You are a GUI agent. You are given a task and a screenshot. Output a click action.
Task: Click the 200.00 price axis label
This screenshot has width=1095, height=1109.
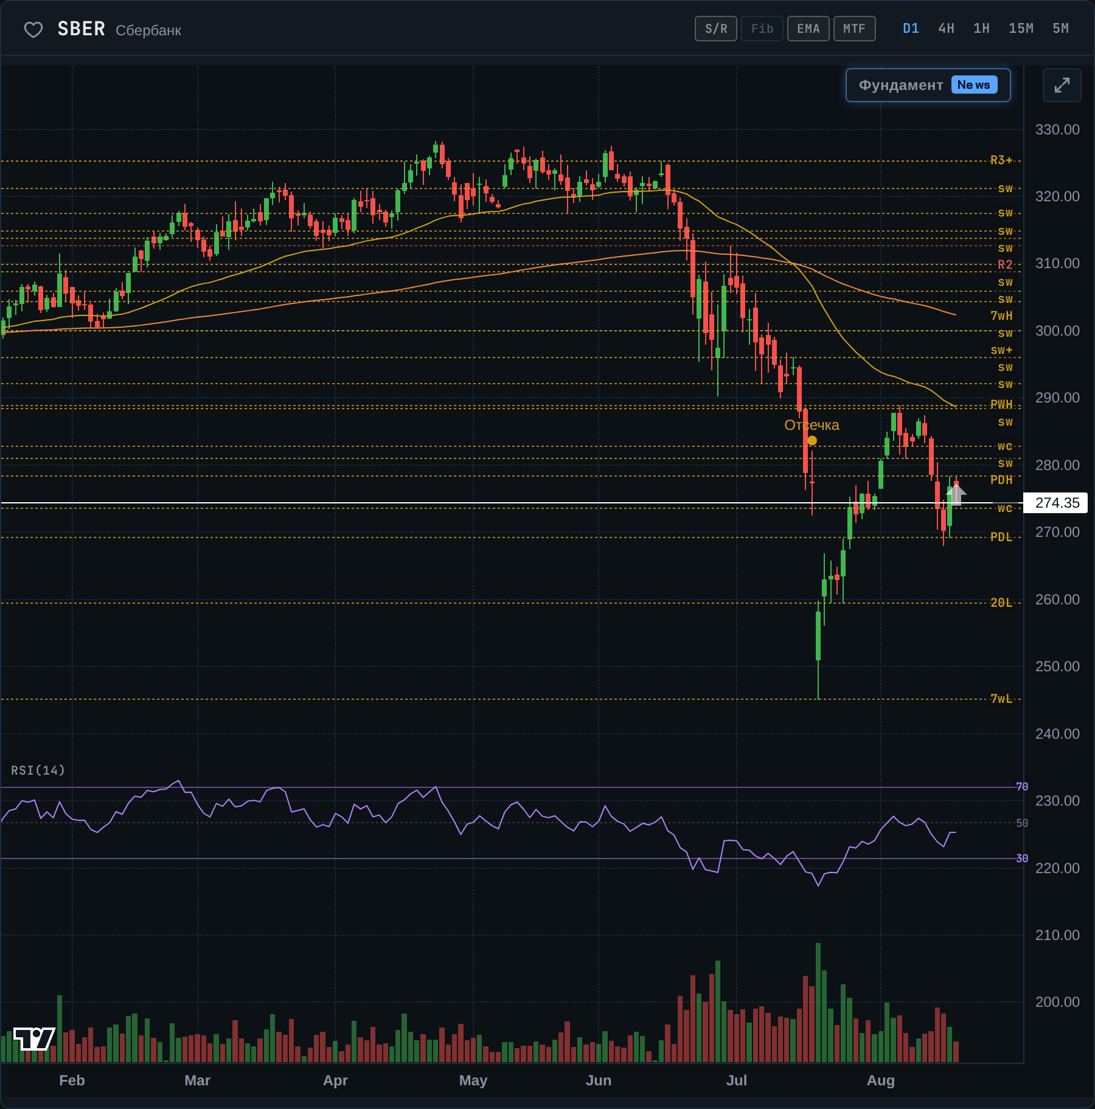[x=1057, y=1002]
